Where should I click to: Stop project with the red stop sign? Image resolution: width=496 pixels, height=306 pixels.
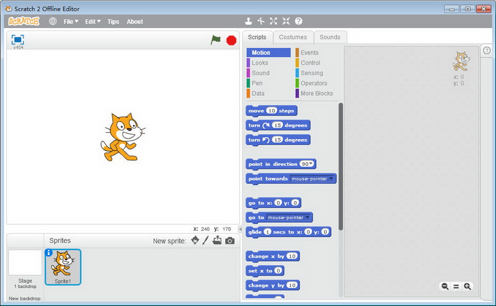[x=231, y=40]
